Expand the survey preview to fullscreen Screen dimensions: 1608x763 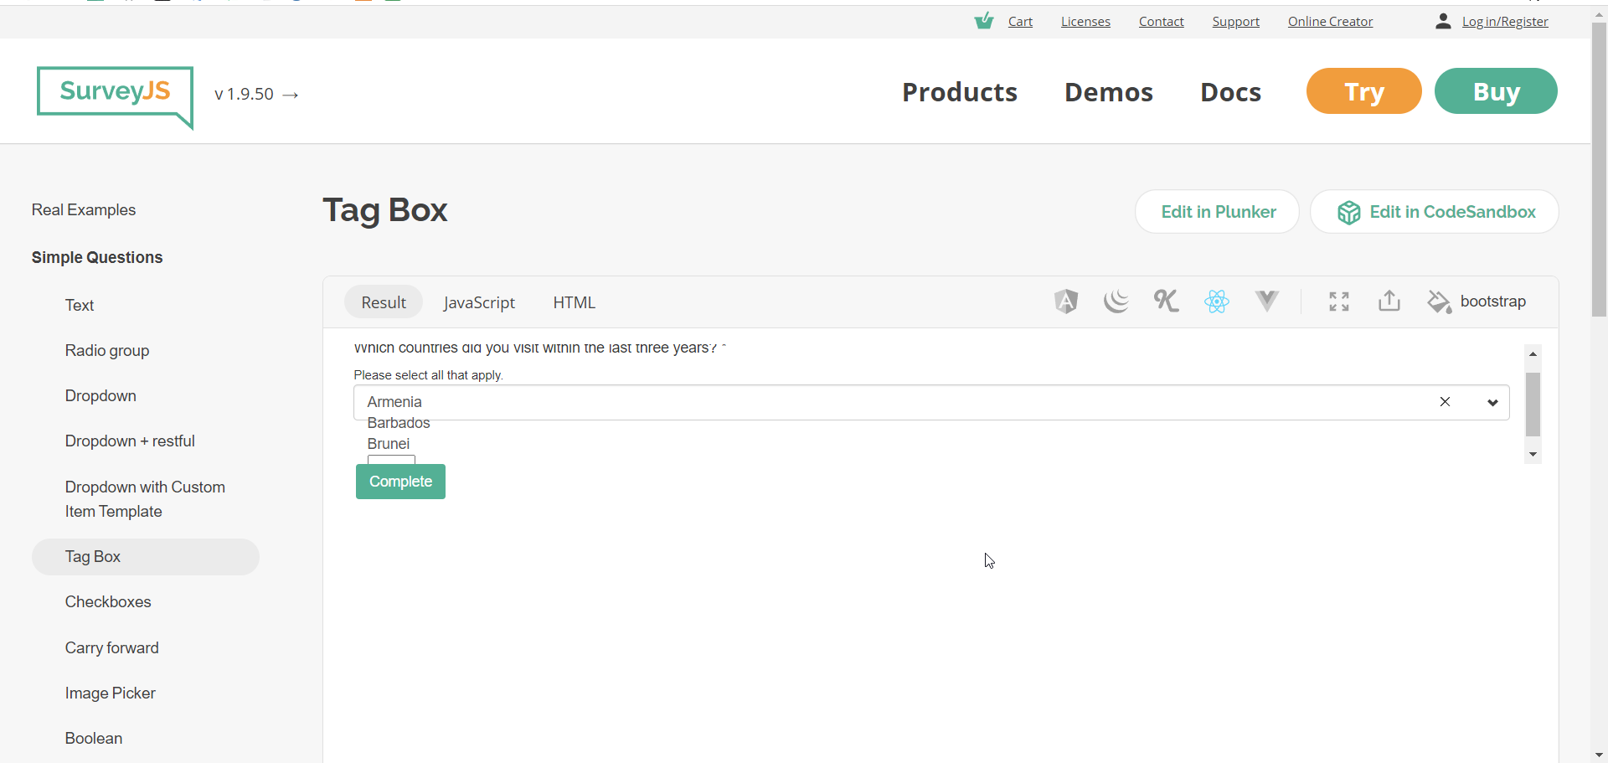1337,302
